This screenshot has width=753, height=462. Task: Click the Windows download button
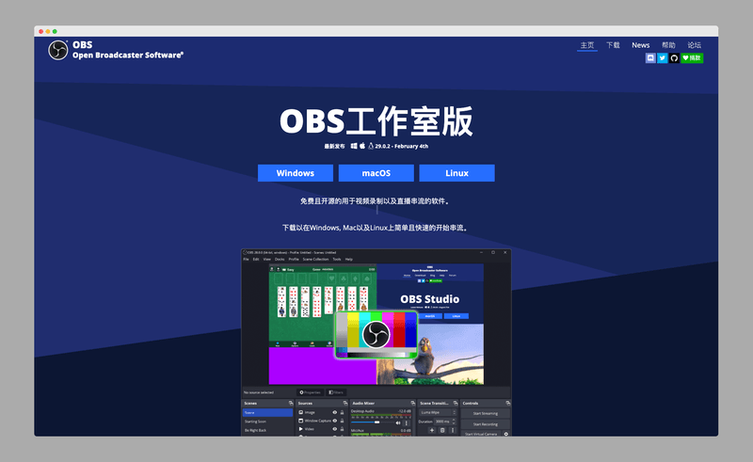[x=296, y=173]
